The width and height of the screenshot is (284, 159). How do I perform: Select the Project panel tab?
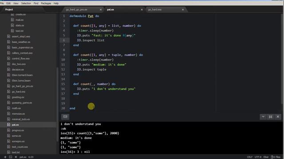(9, 10)
